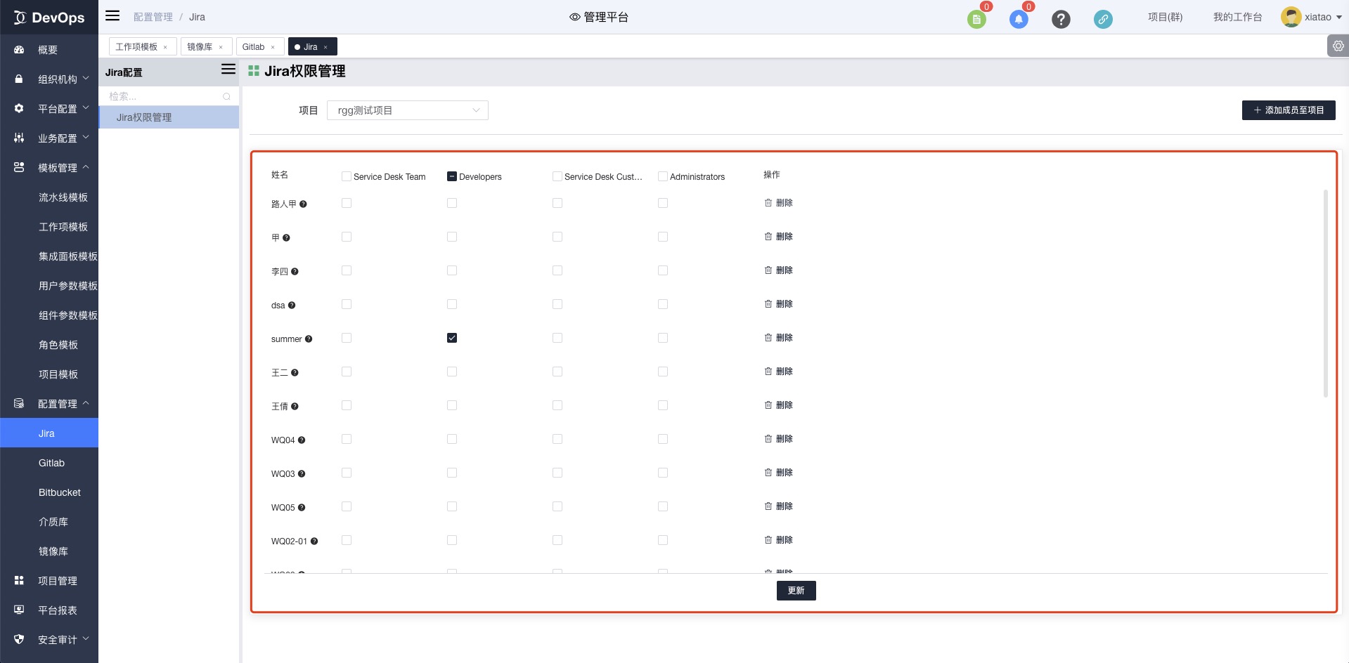Expand 业务配置 in the sidebar

coord(49,138)
